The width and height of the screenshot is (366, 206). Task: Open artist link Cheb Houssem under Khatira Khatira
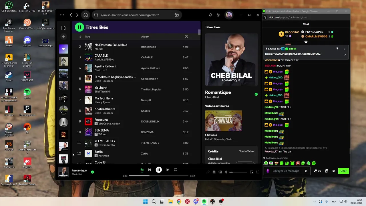(104, 113)
